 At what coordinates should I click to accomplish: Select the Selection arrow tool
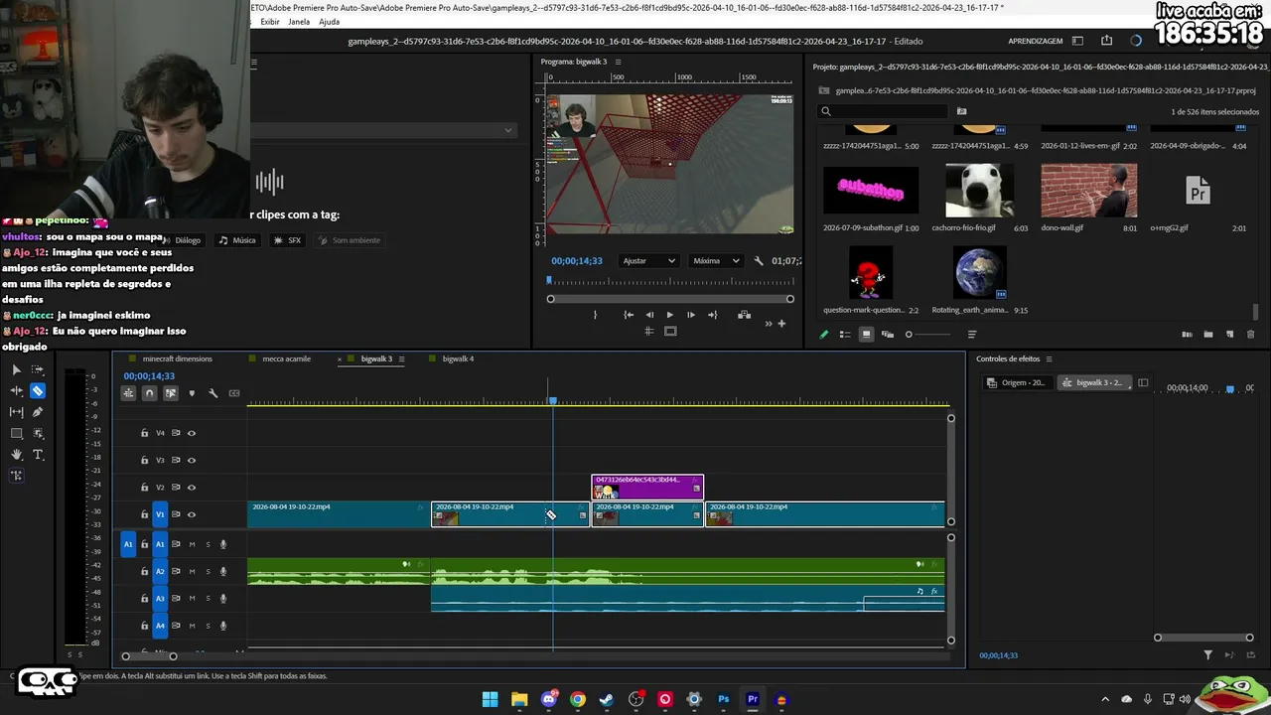point(16,369)
